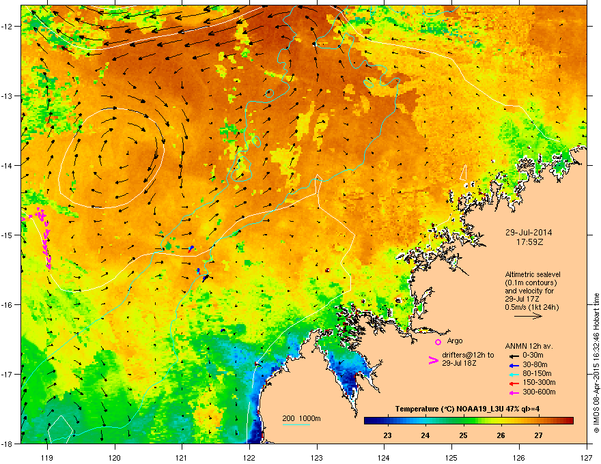The height and width of the screenshot is (464, 601).
Task: Click the latitude axis label '-18'
Action: 8,444
